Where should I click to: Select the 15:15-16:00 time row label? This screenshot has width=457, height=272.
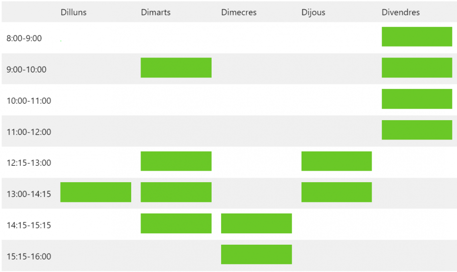point(29,256)
